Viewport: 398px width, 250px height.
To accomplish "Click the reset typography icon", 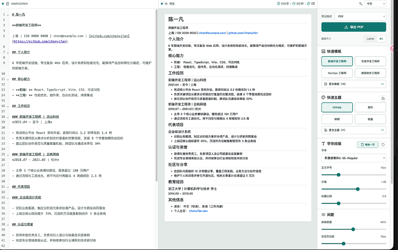I will pos(383,145).
